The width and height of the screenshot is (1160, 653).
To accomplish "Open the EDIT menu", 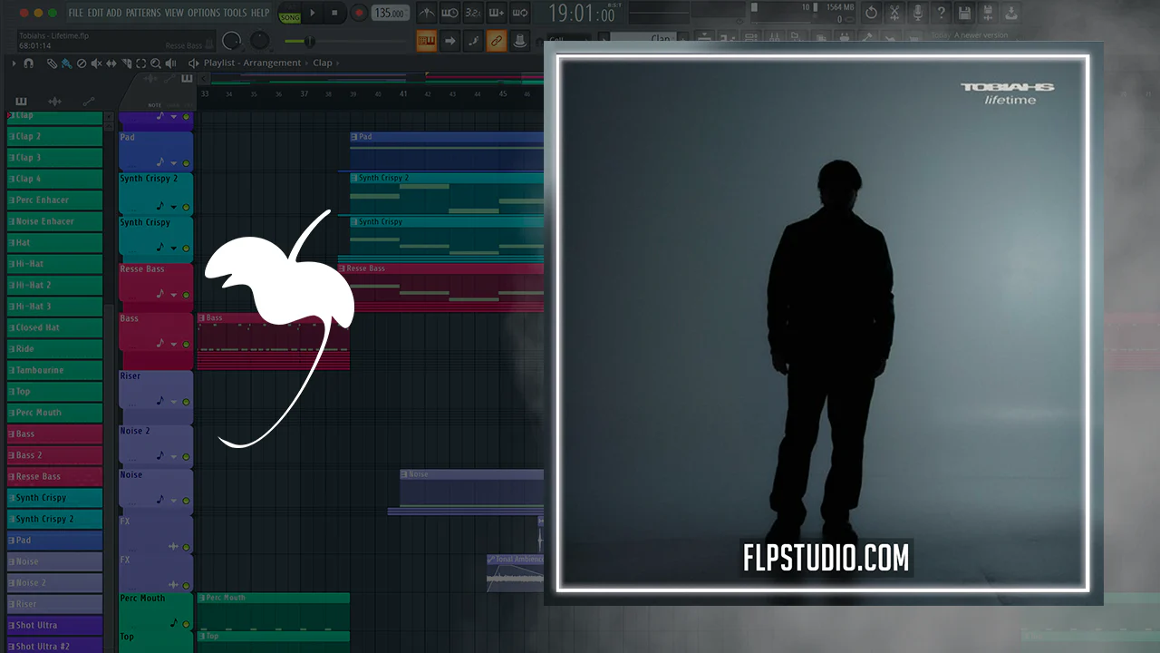I will coord(95,13).
